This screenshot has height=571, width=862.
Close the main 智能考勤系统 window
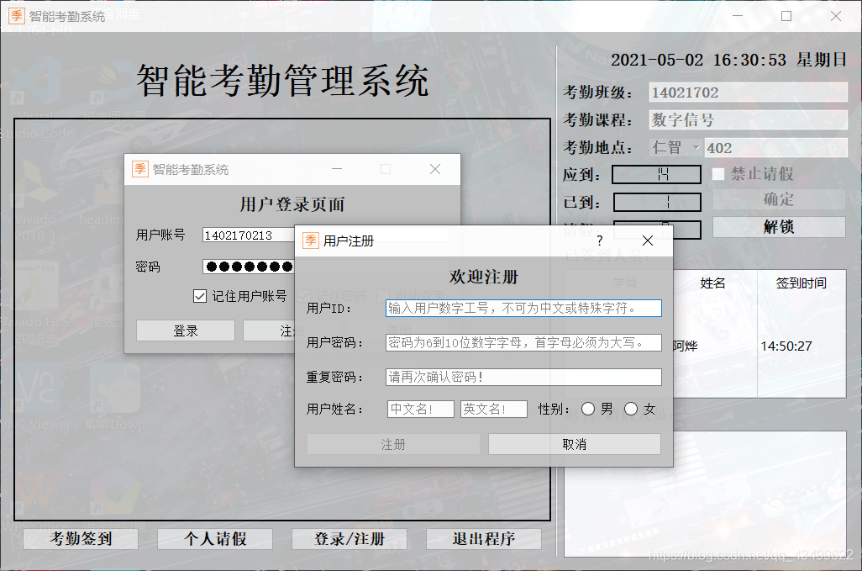pyautogui.click(x=836, y=16)
